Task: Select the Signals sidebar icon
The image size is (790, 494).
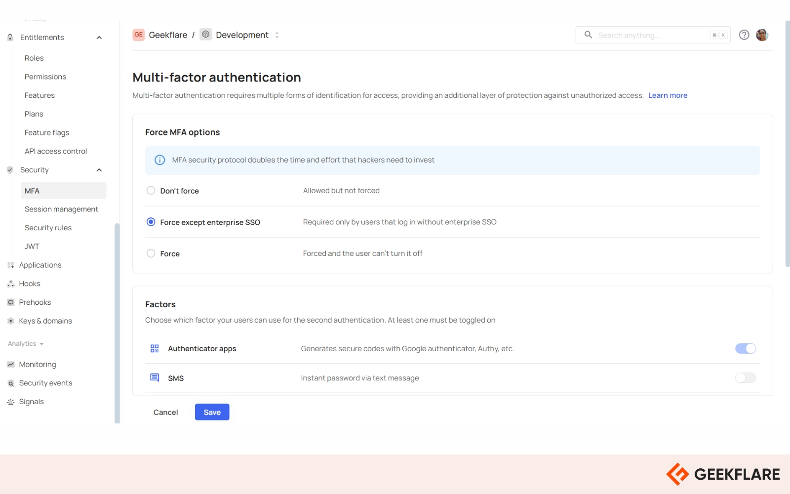Action: 10,401
